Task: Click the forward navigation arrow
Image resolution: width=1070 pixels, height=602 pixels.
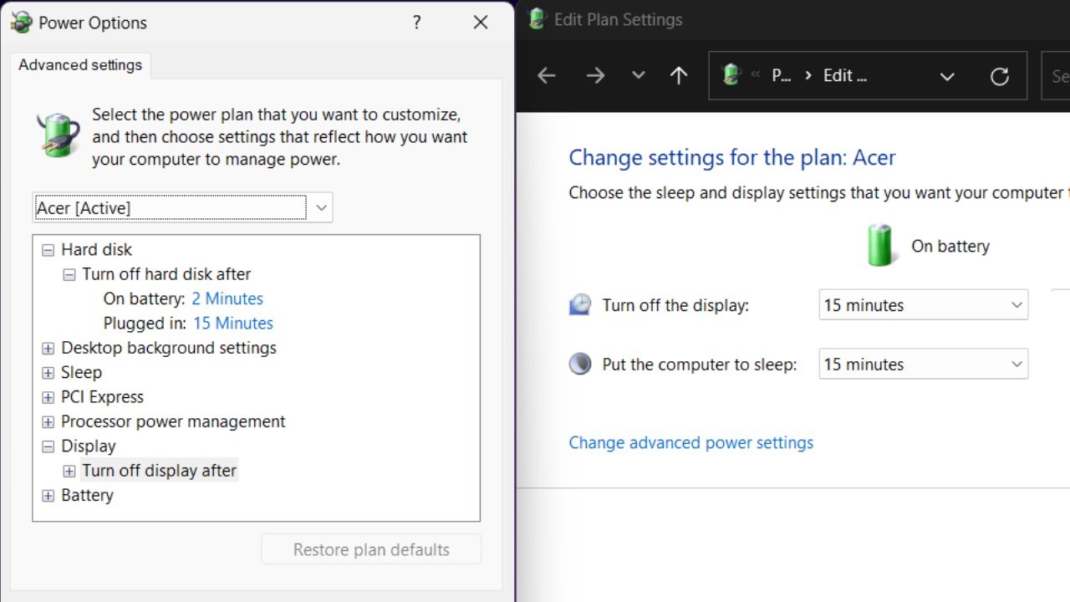Action: pos(595,76)
